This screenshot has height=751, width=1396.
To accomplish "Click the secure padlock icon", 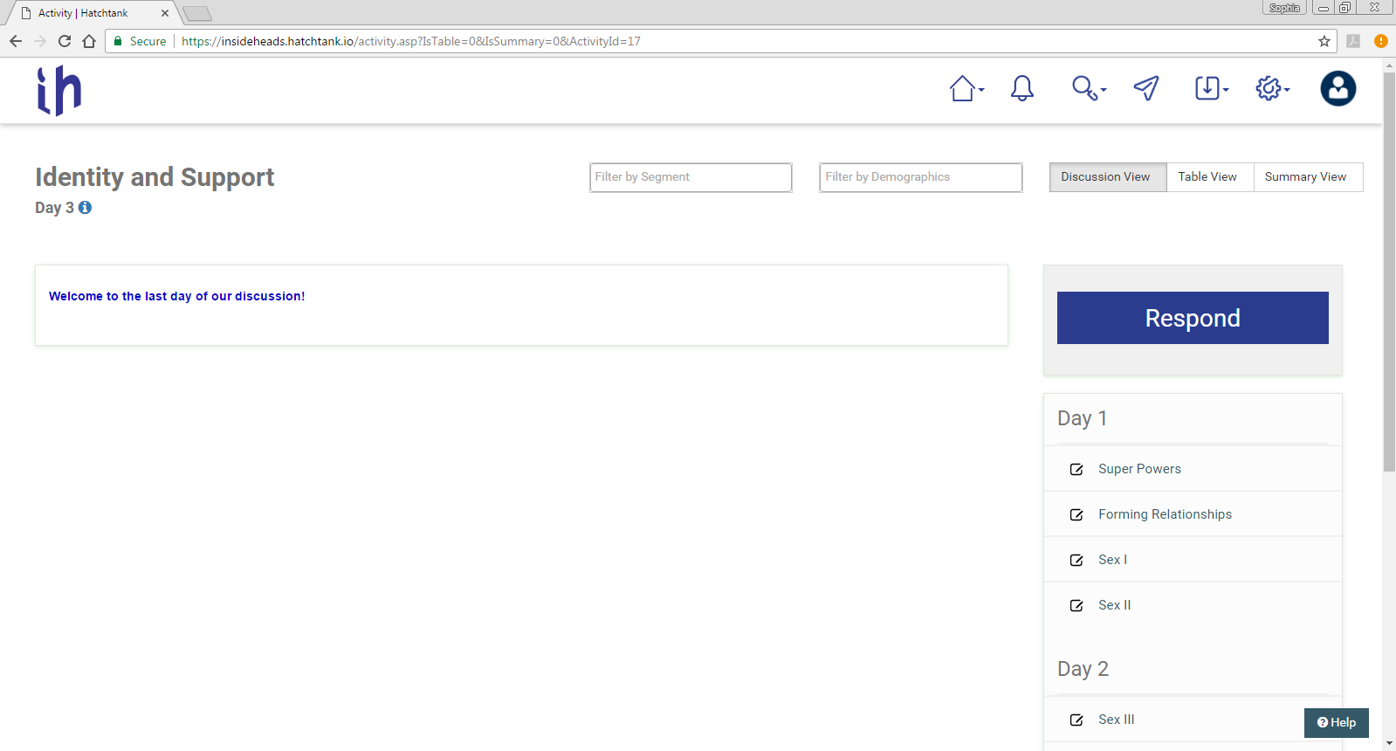I will pyautogui.click(x=118, y=41).
